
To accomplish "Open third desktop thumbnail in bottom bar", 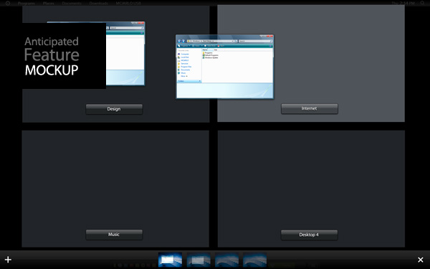I will click(226, 260).
